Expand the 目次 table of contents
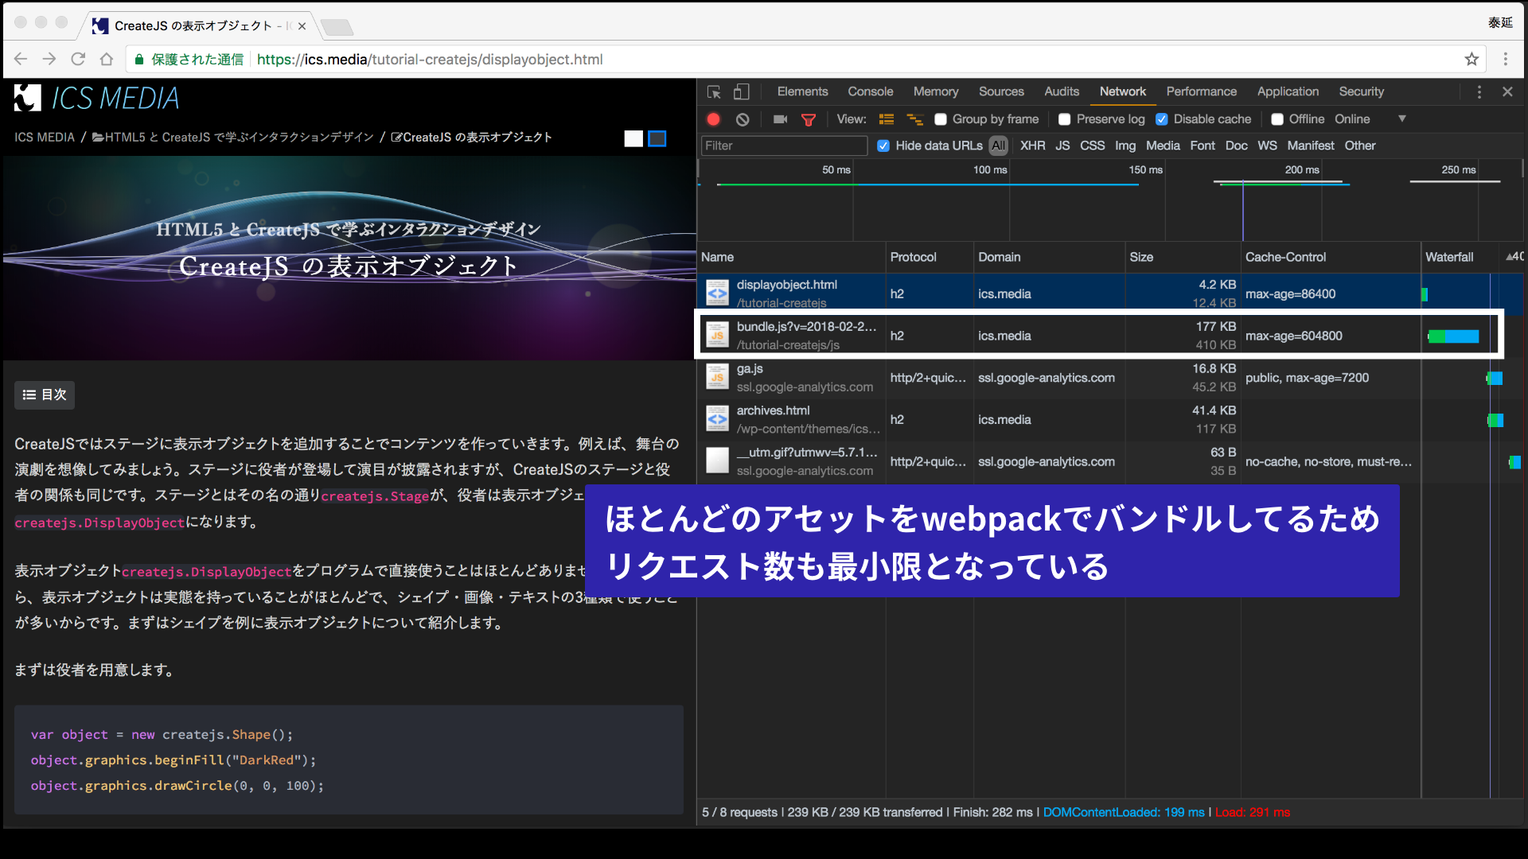 (x=45, y=395)
